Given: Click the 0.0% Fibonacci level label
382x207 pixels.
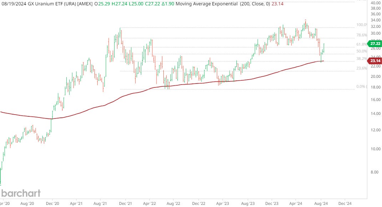Looking at the screenshot, I should (x=361, y=87).
